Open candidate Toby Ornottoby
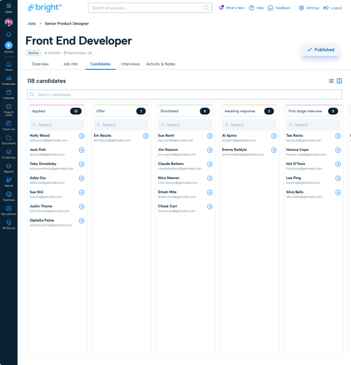This screenshot has height=365, width=351. [43, 164]
